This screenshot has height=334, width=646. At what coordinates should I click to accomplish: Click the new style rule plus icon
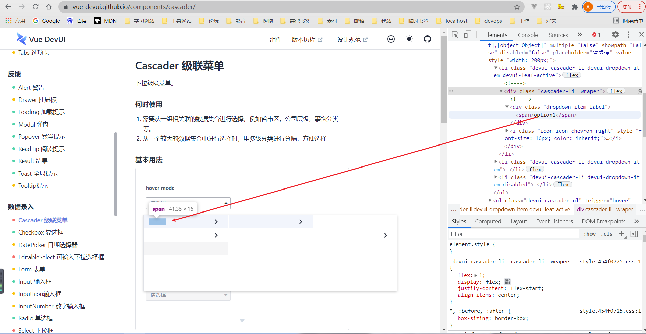point(621,234)
